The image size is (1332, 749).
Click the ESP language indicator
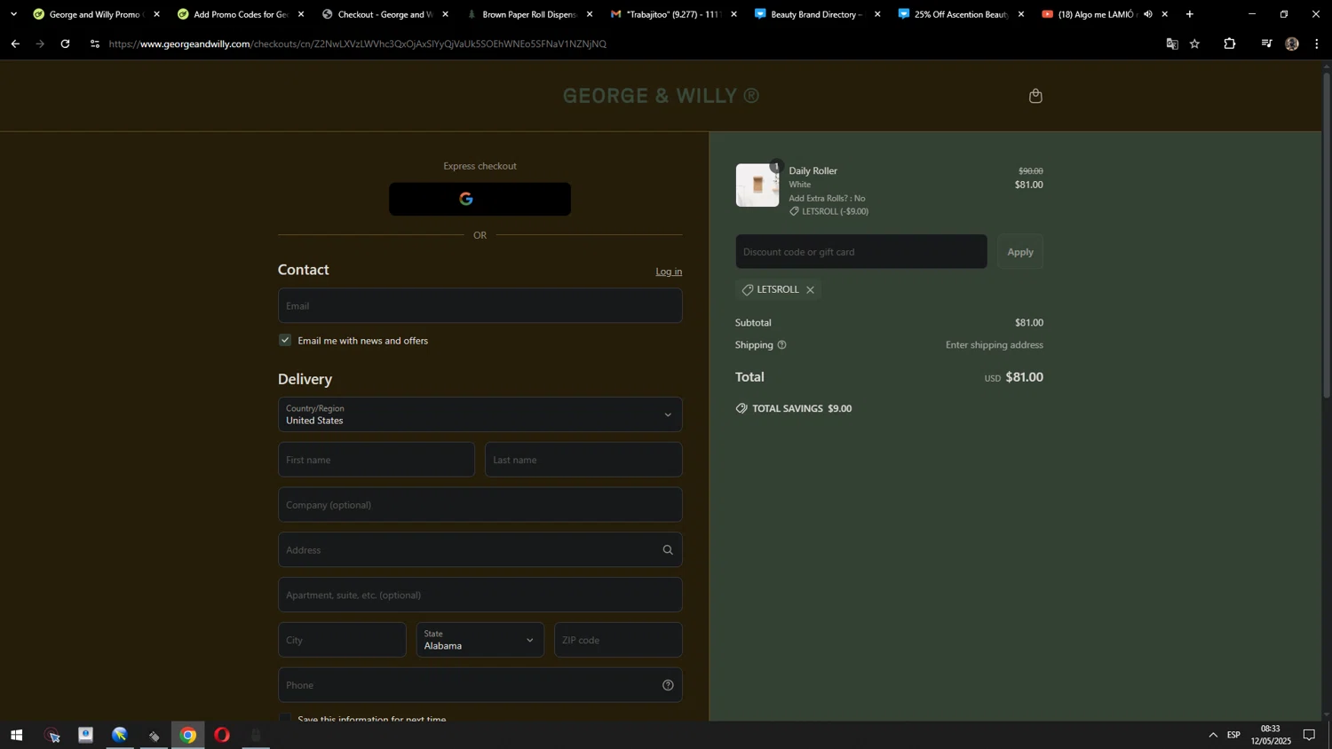[1234, 735]
